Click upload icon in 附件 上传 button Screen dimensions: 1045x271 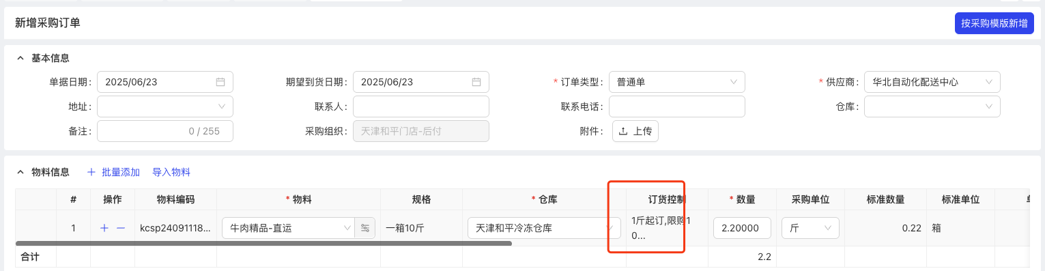coord(623,131)
